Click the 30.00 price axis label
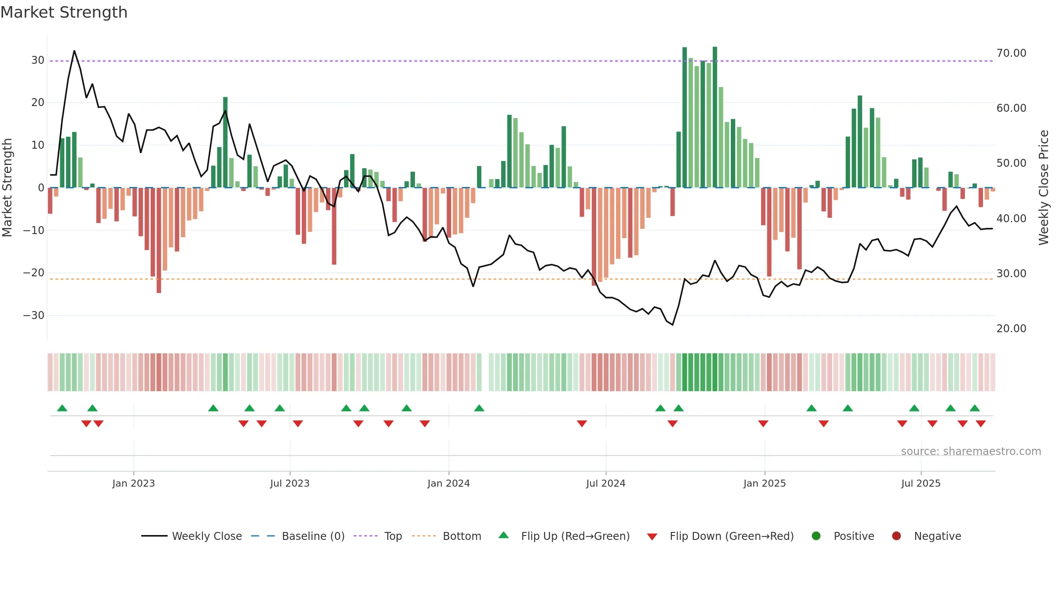 pos(1012,274)
